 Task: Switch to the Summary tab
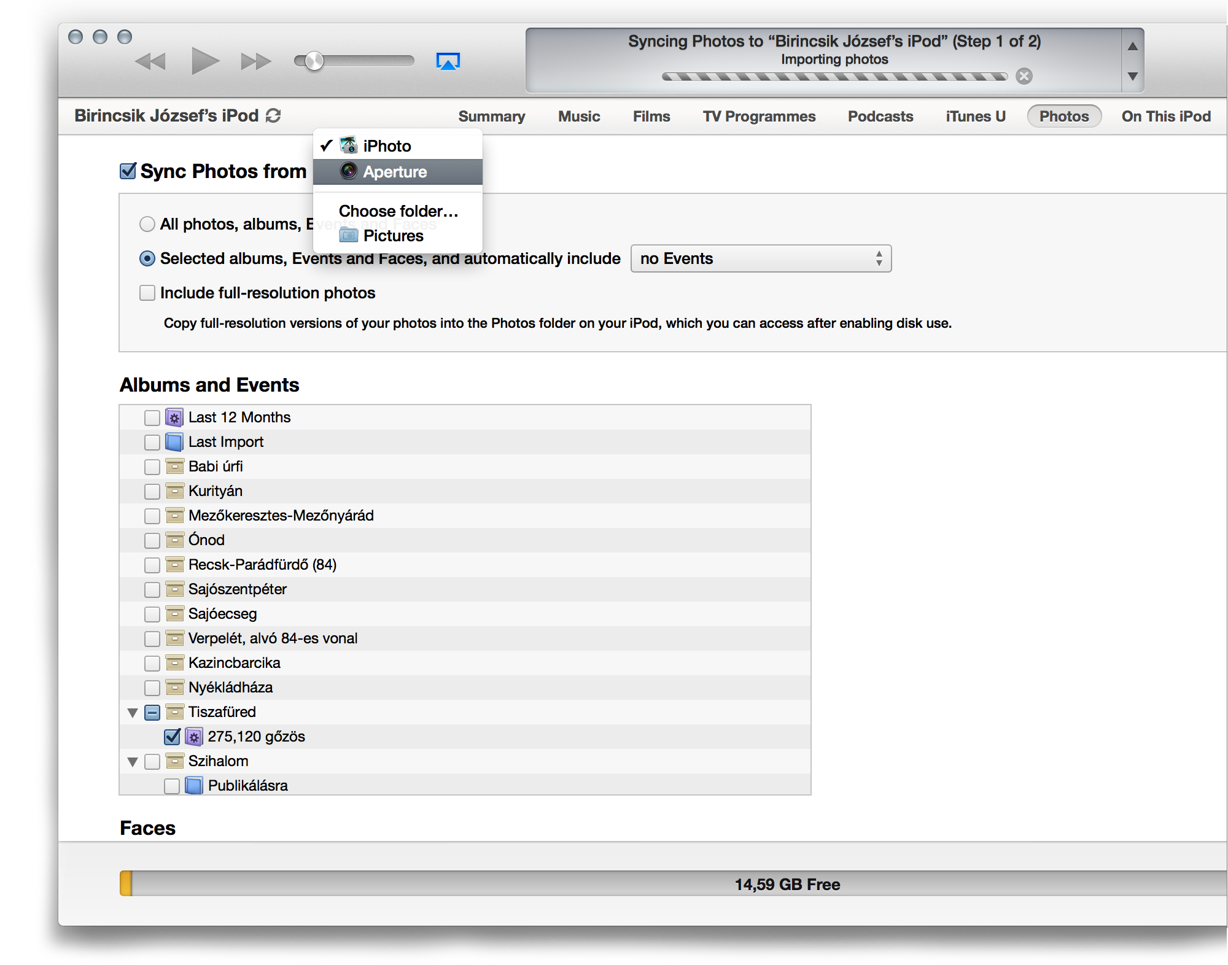coord(492,117)
